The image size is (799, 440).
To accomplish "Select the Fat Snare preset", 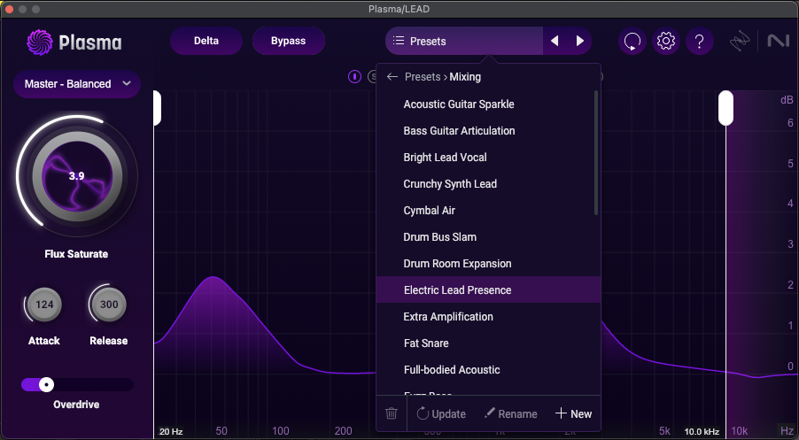I will coord(488,344).
